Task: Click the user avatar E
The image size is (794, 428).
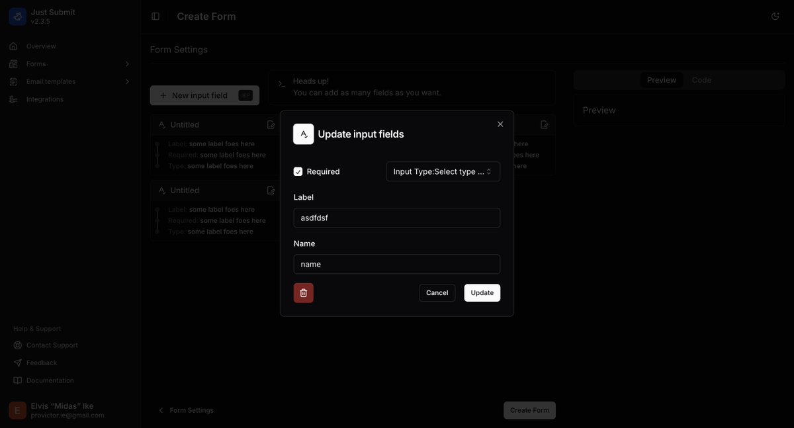Action: (x=18, y=410)
